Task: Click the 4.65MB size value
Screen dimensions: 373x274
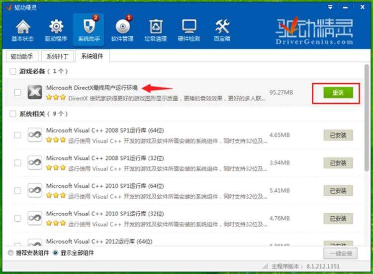Action: tap(280, 135)
